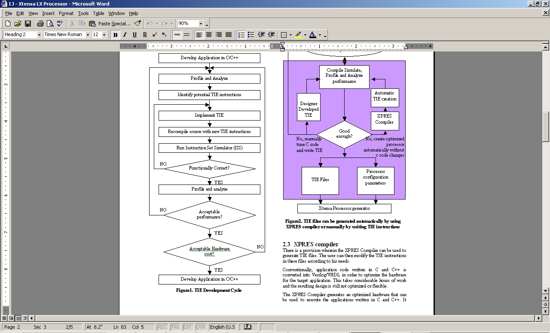Click the Outside Border icon
The height and width of the screenshot is (333, 550).
click(284, 35)
